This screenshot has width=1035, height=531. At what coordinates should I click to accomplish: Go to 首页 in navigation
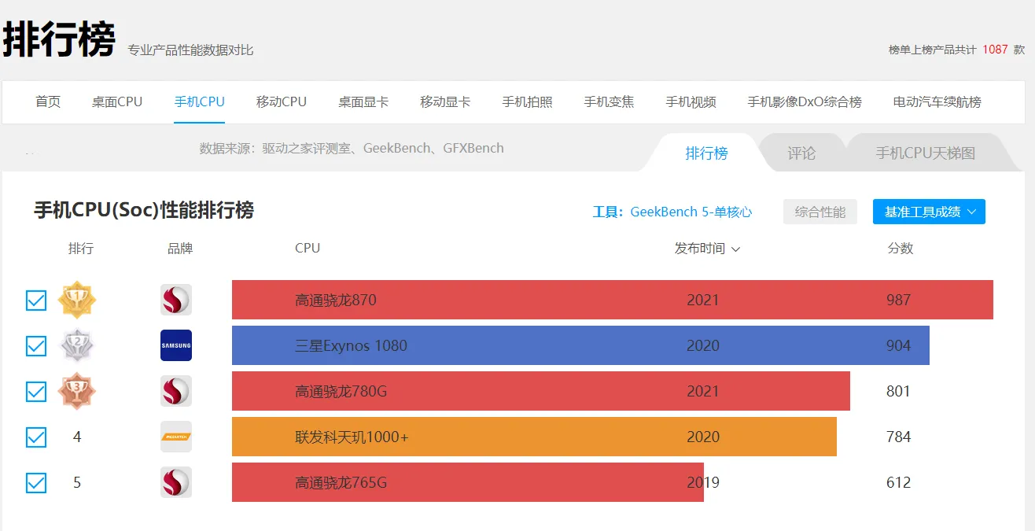[48, 101]
